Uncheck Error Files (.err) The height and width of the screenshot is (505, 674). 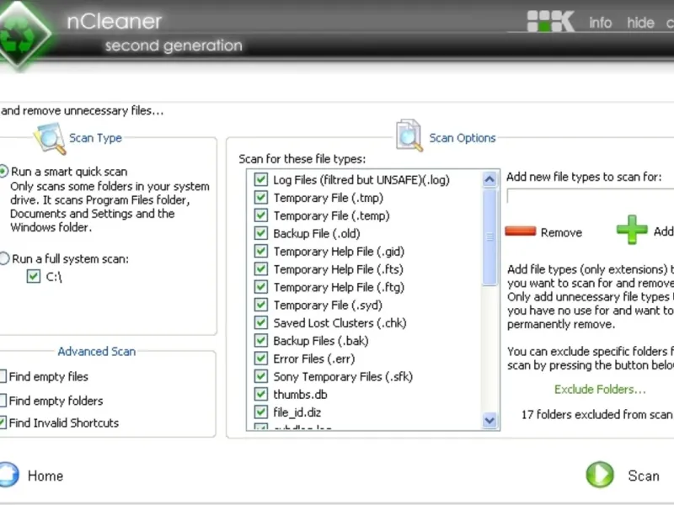coord(261,359)
